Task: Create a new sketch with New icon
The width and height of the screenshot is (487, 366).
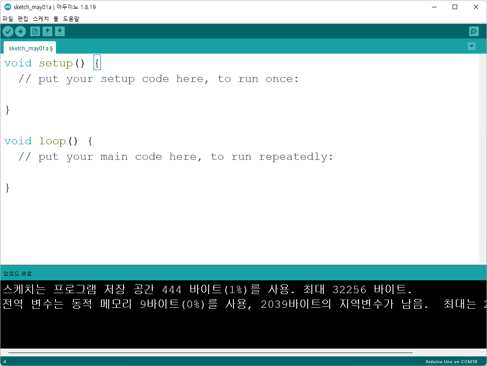Action: click(35, 31)
